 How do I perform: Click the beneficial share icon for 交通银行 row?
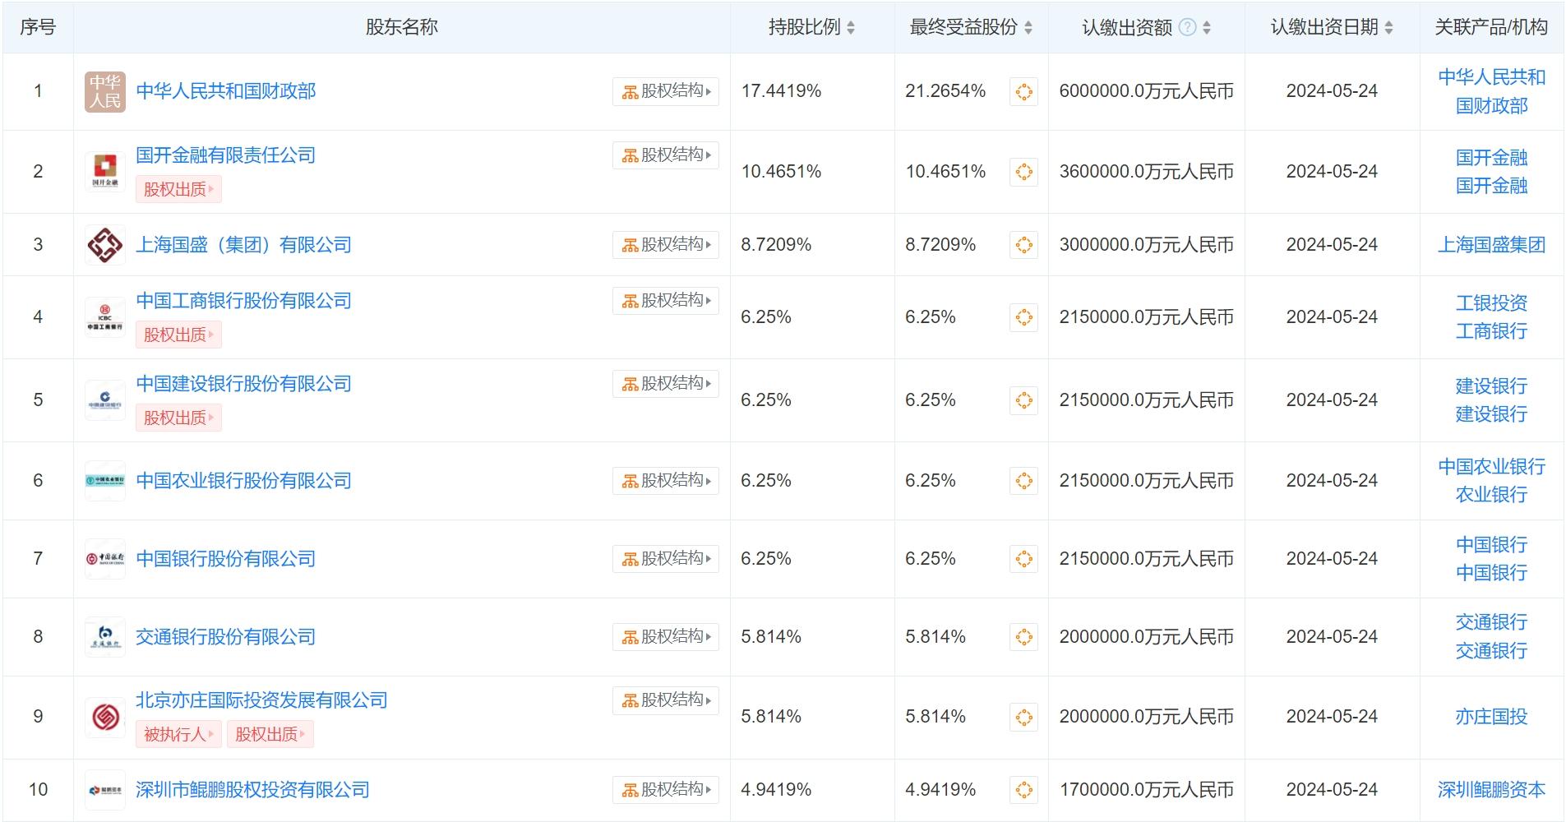click(1023, 637)
